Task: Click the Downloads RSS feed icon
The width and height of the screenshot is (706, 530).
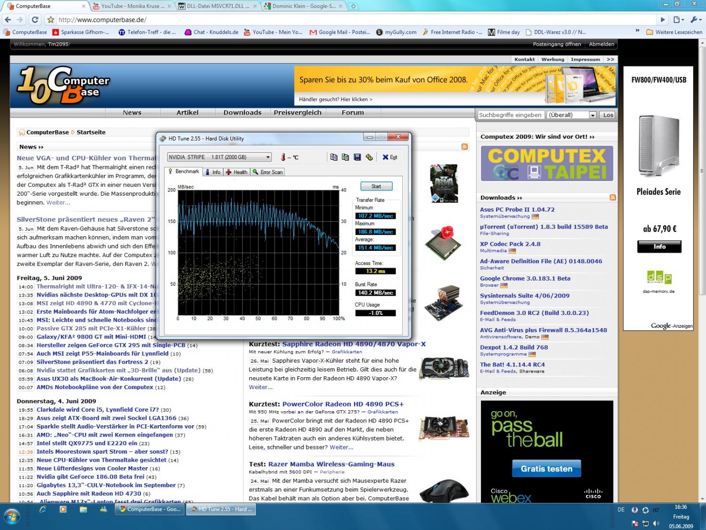Action: coord(613,198)
